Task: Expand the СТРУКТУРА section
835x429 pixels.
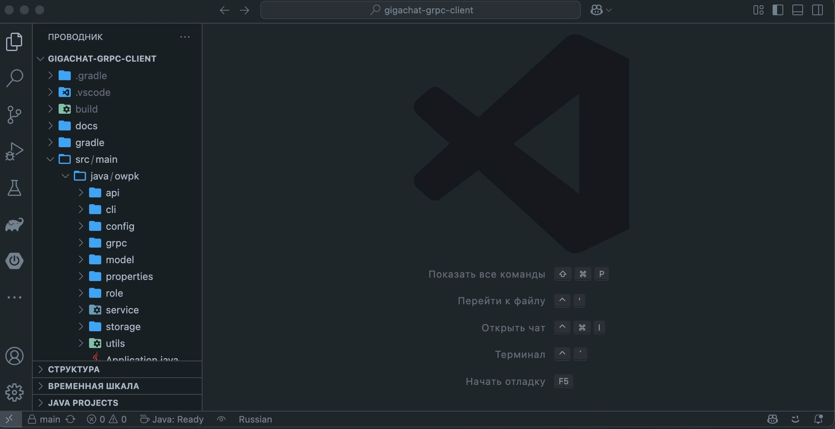Action: point(74,369)
